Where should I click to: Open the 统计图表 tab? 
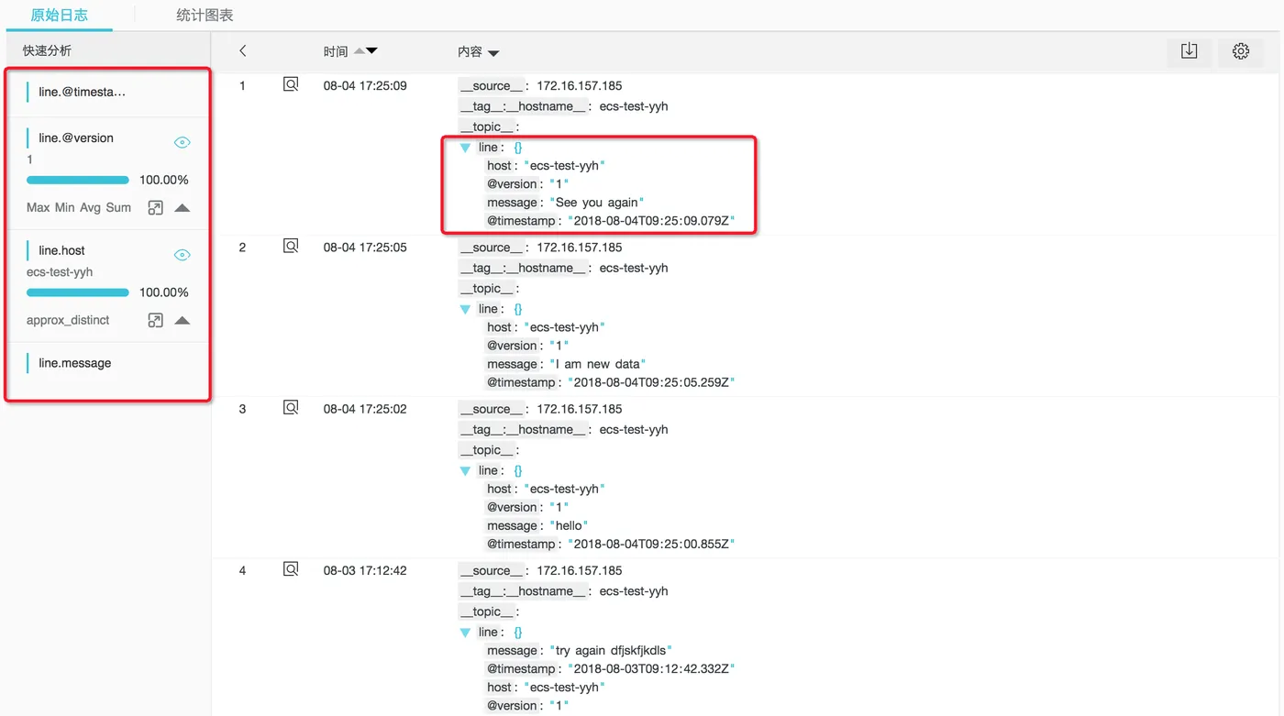coord(205,15)
